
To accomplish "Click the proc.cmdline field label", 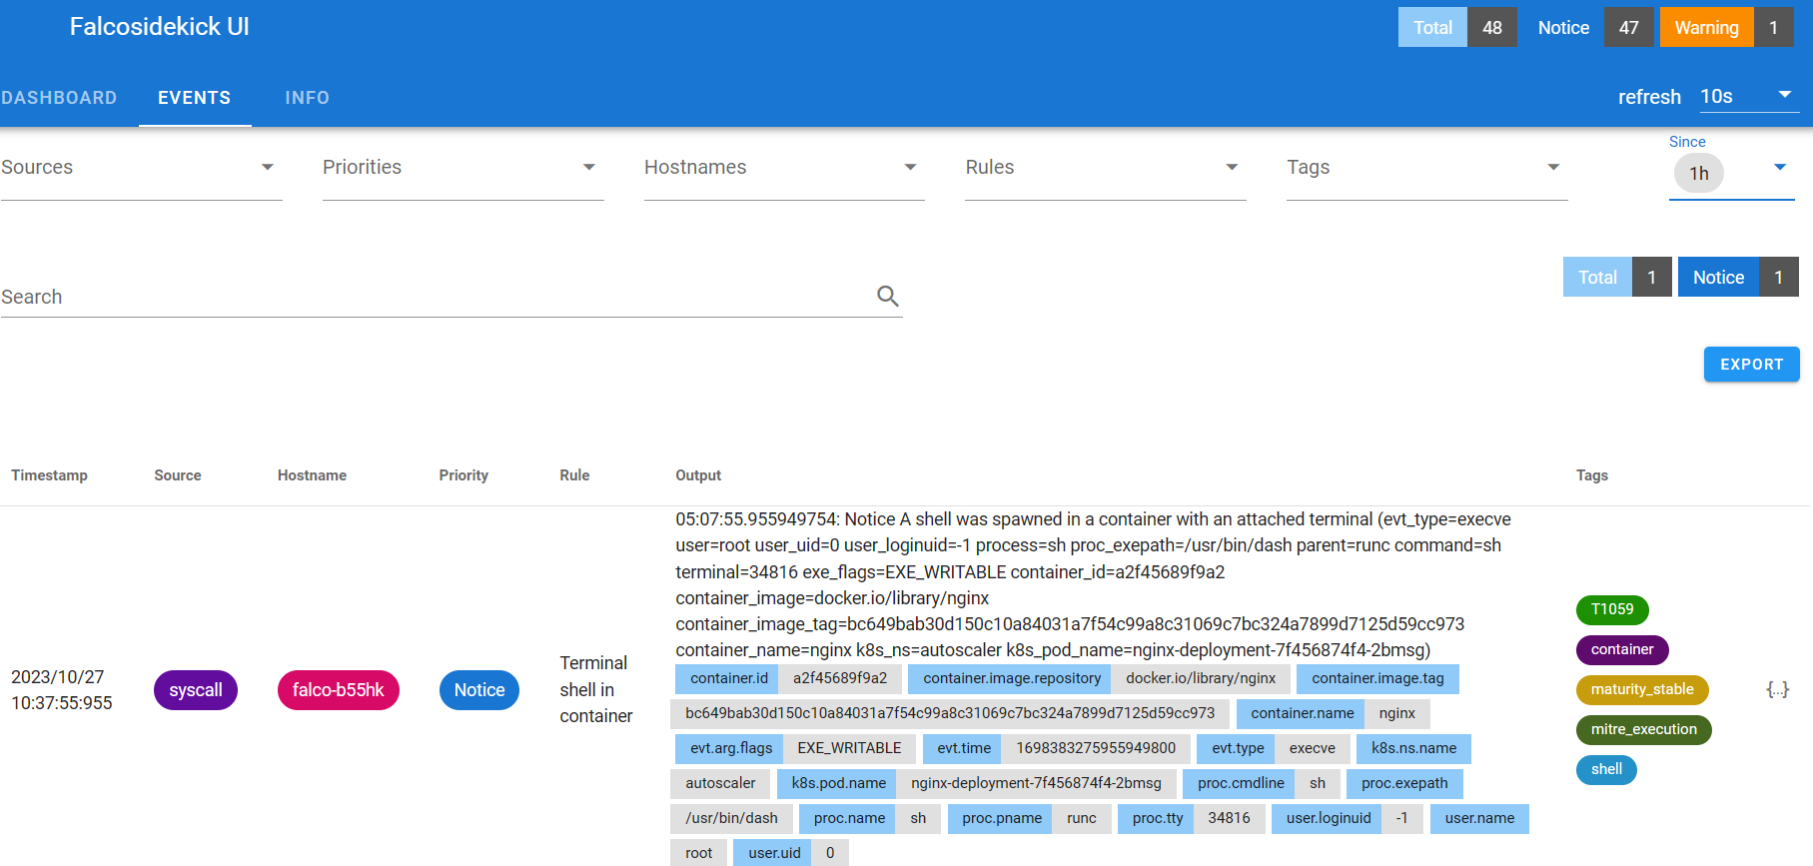I will [1241, 783].
